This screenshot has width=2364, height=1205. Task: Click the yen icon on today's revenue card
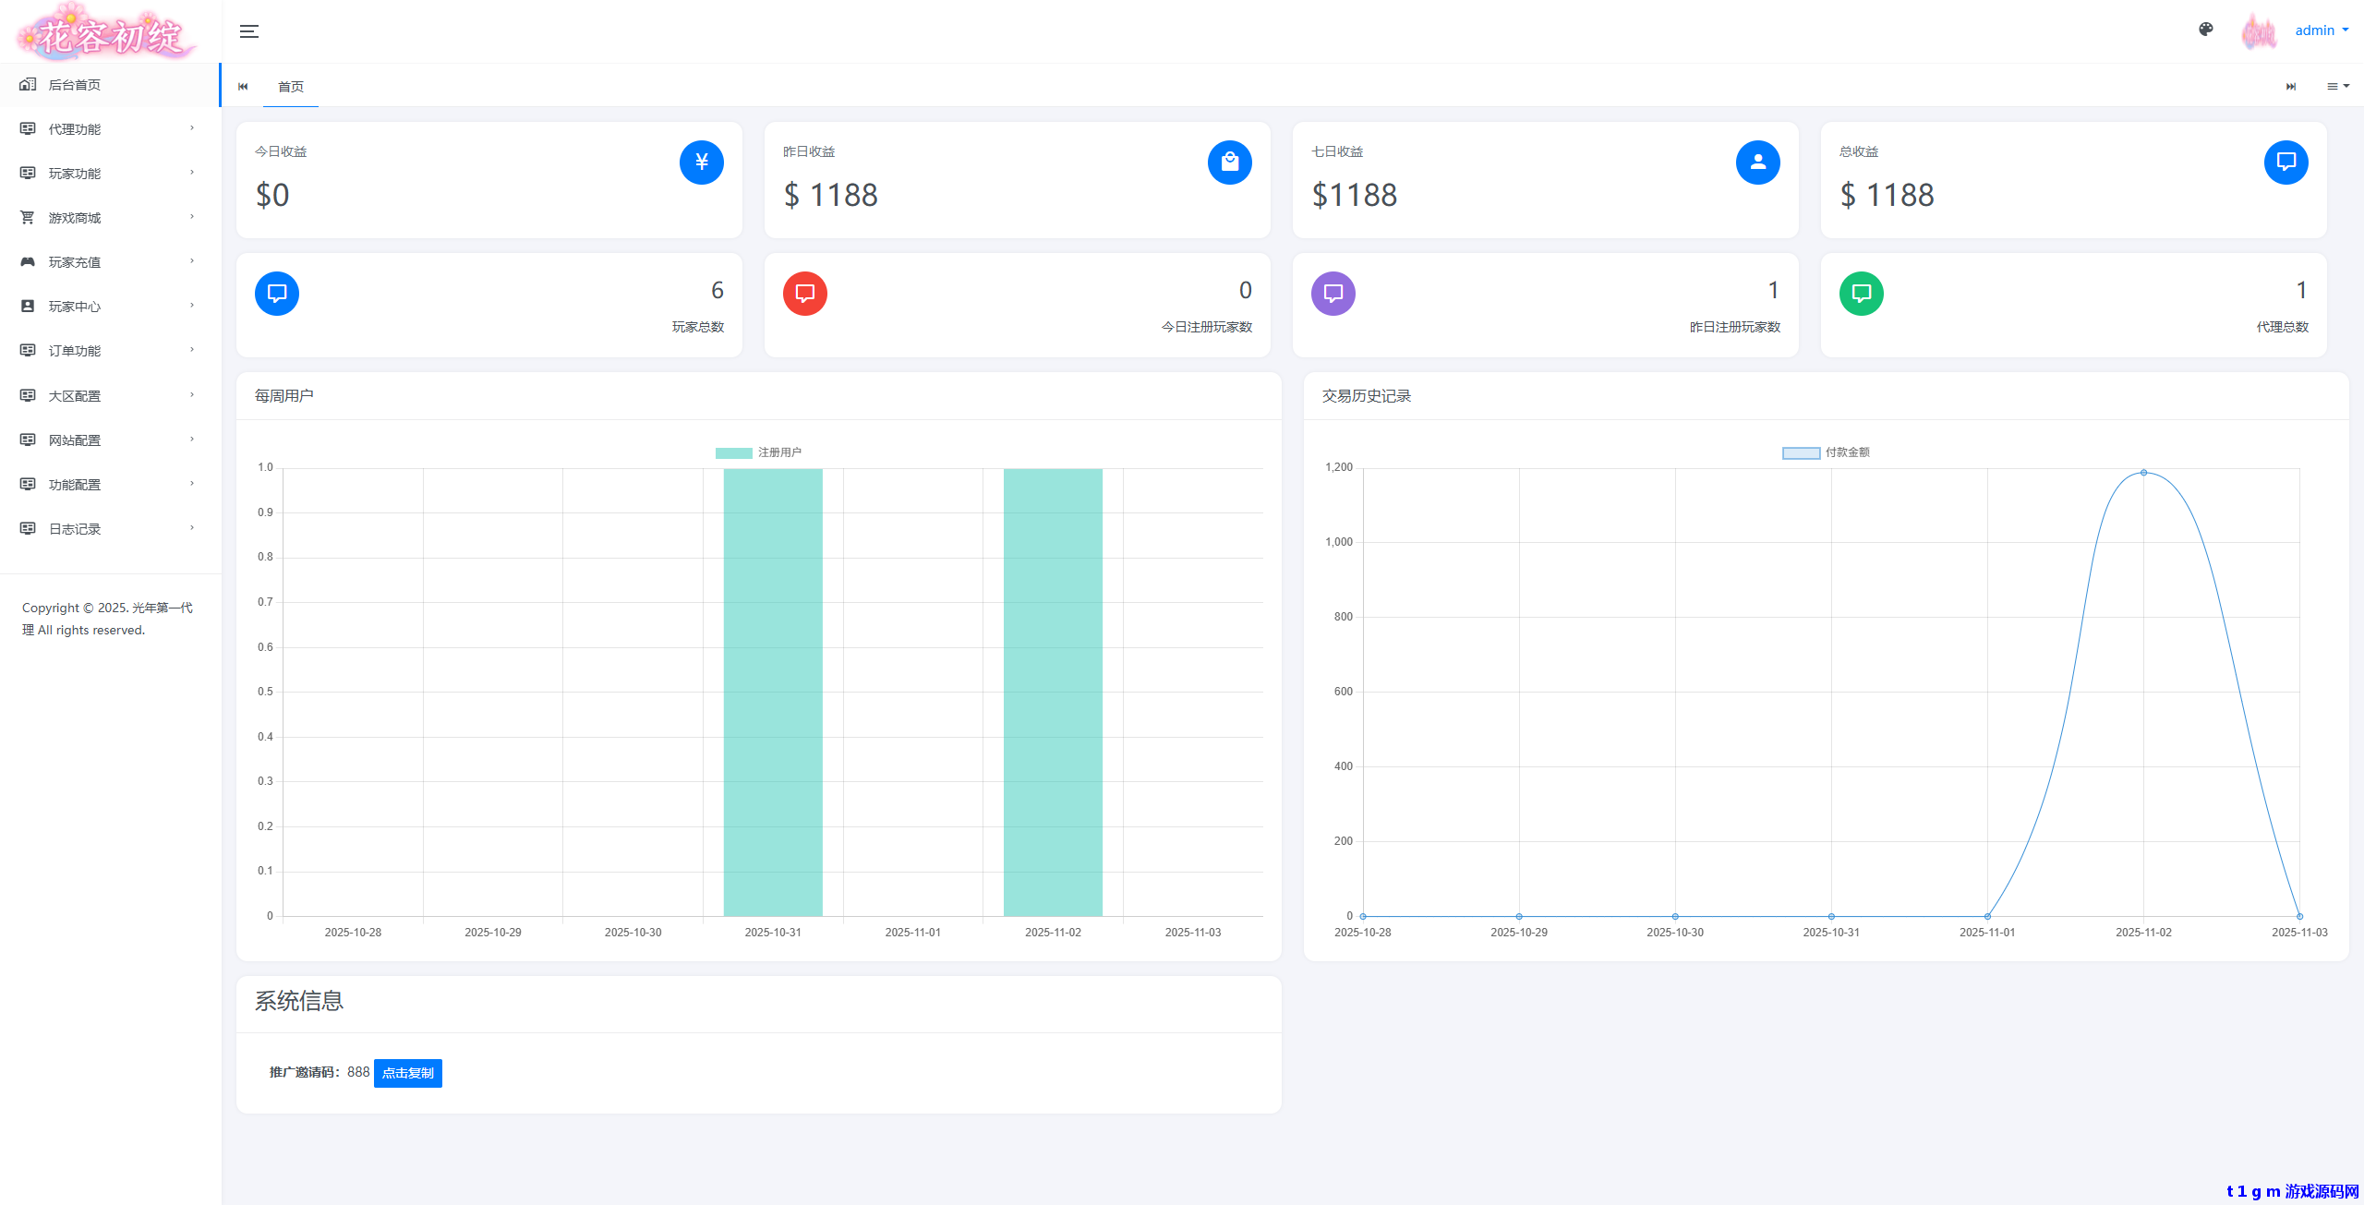pos(701,163)
